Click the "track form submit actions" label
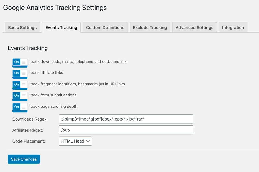This screenshot has height=172, width=259. pyautogui.click(x=53, y=95)
